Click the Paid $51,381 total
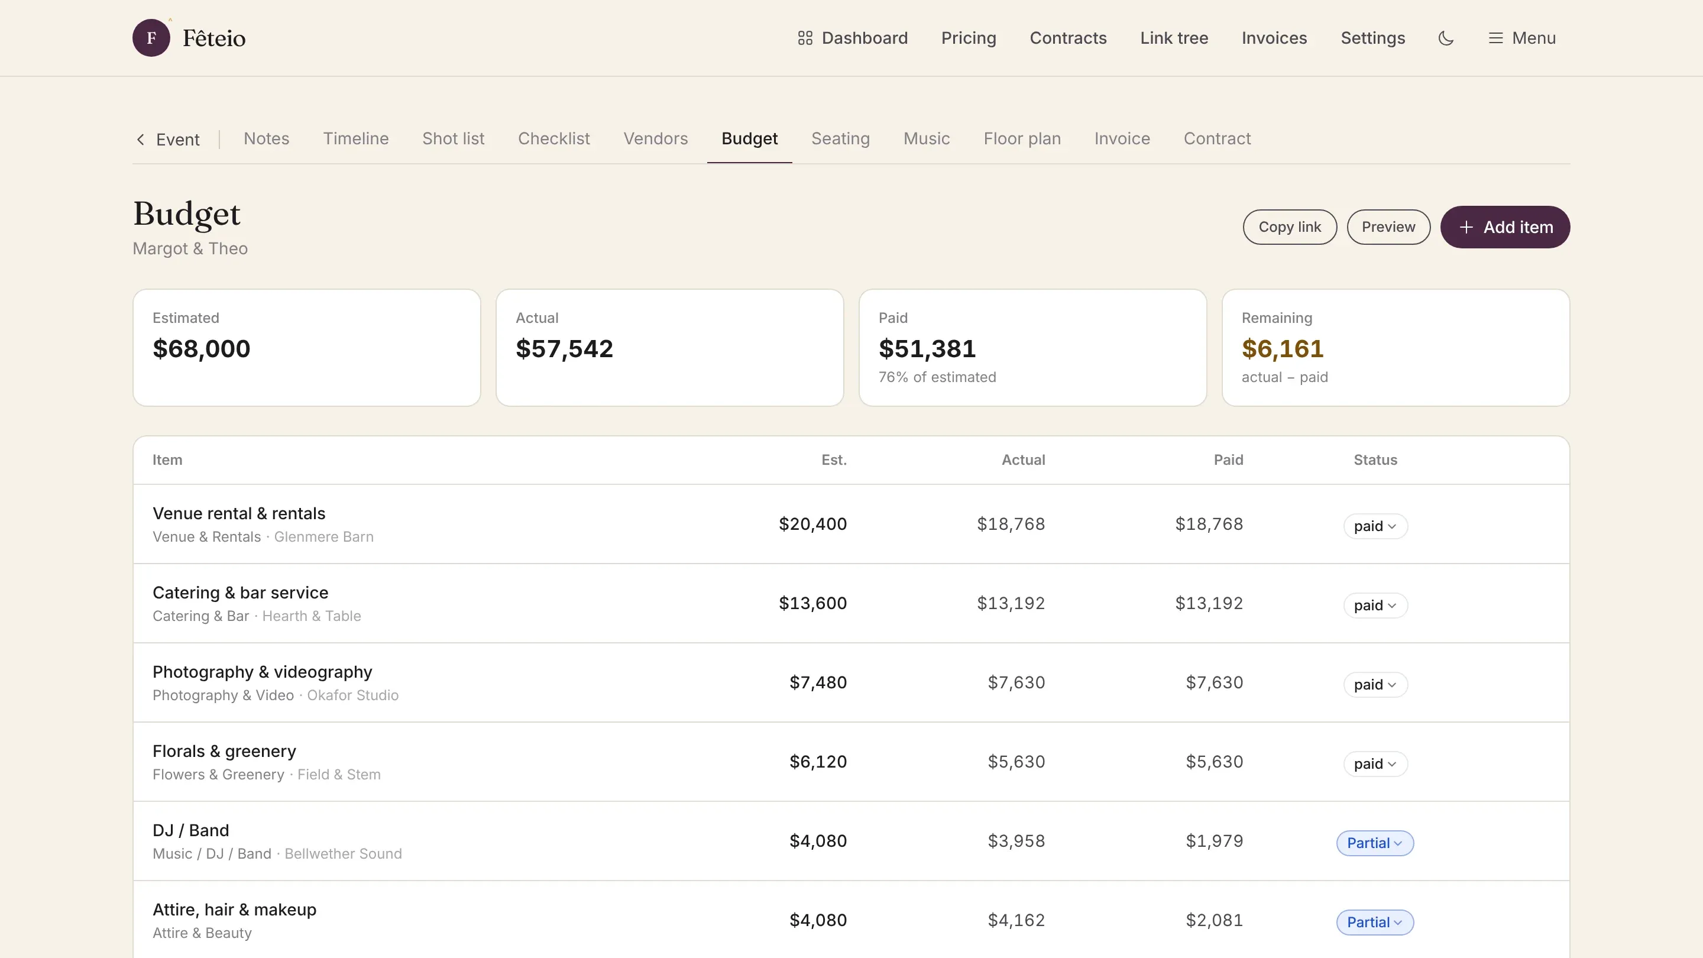This screenshot has width=1703, height=958. (927, 349)
